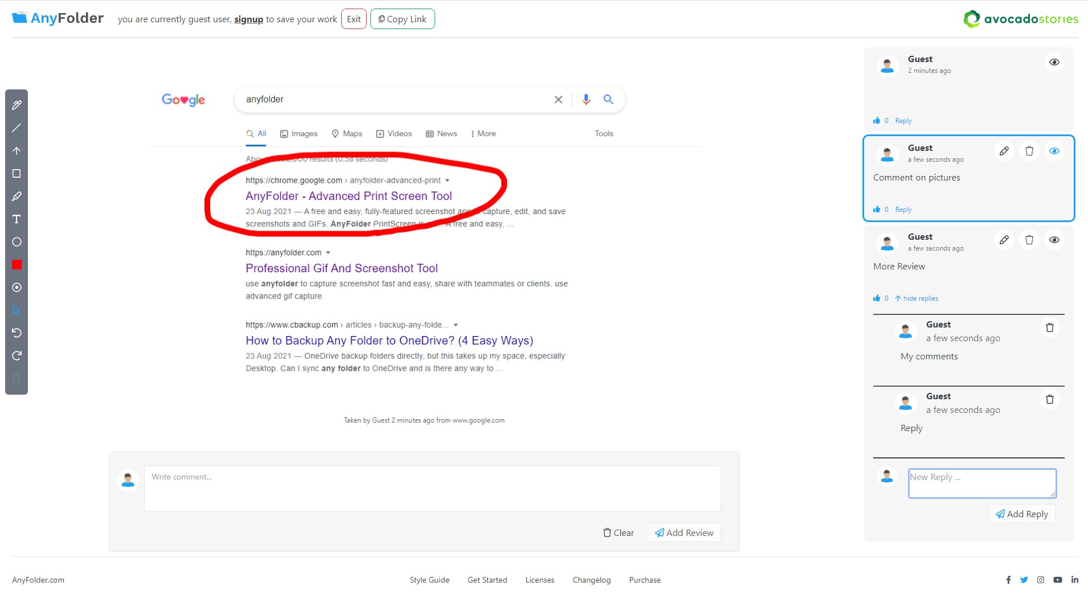Select the arrow annotation tool
1088x598 pixels.
(x=17, y=151)
